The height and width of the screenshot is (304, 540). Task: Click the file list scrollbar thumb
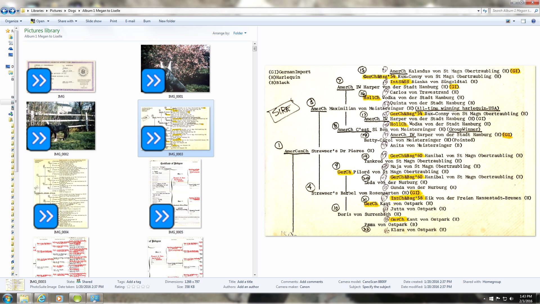pos(255,48)
